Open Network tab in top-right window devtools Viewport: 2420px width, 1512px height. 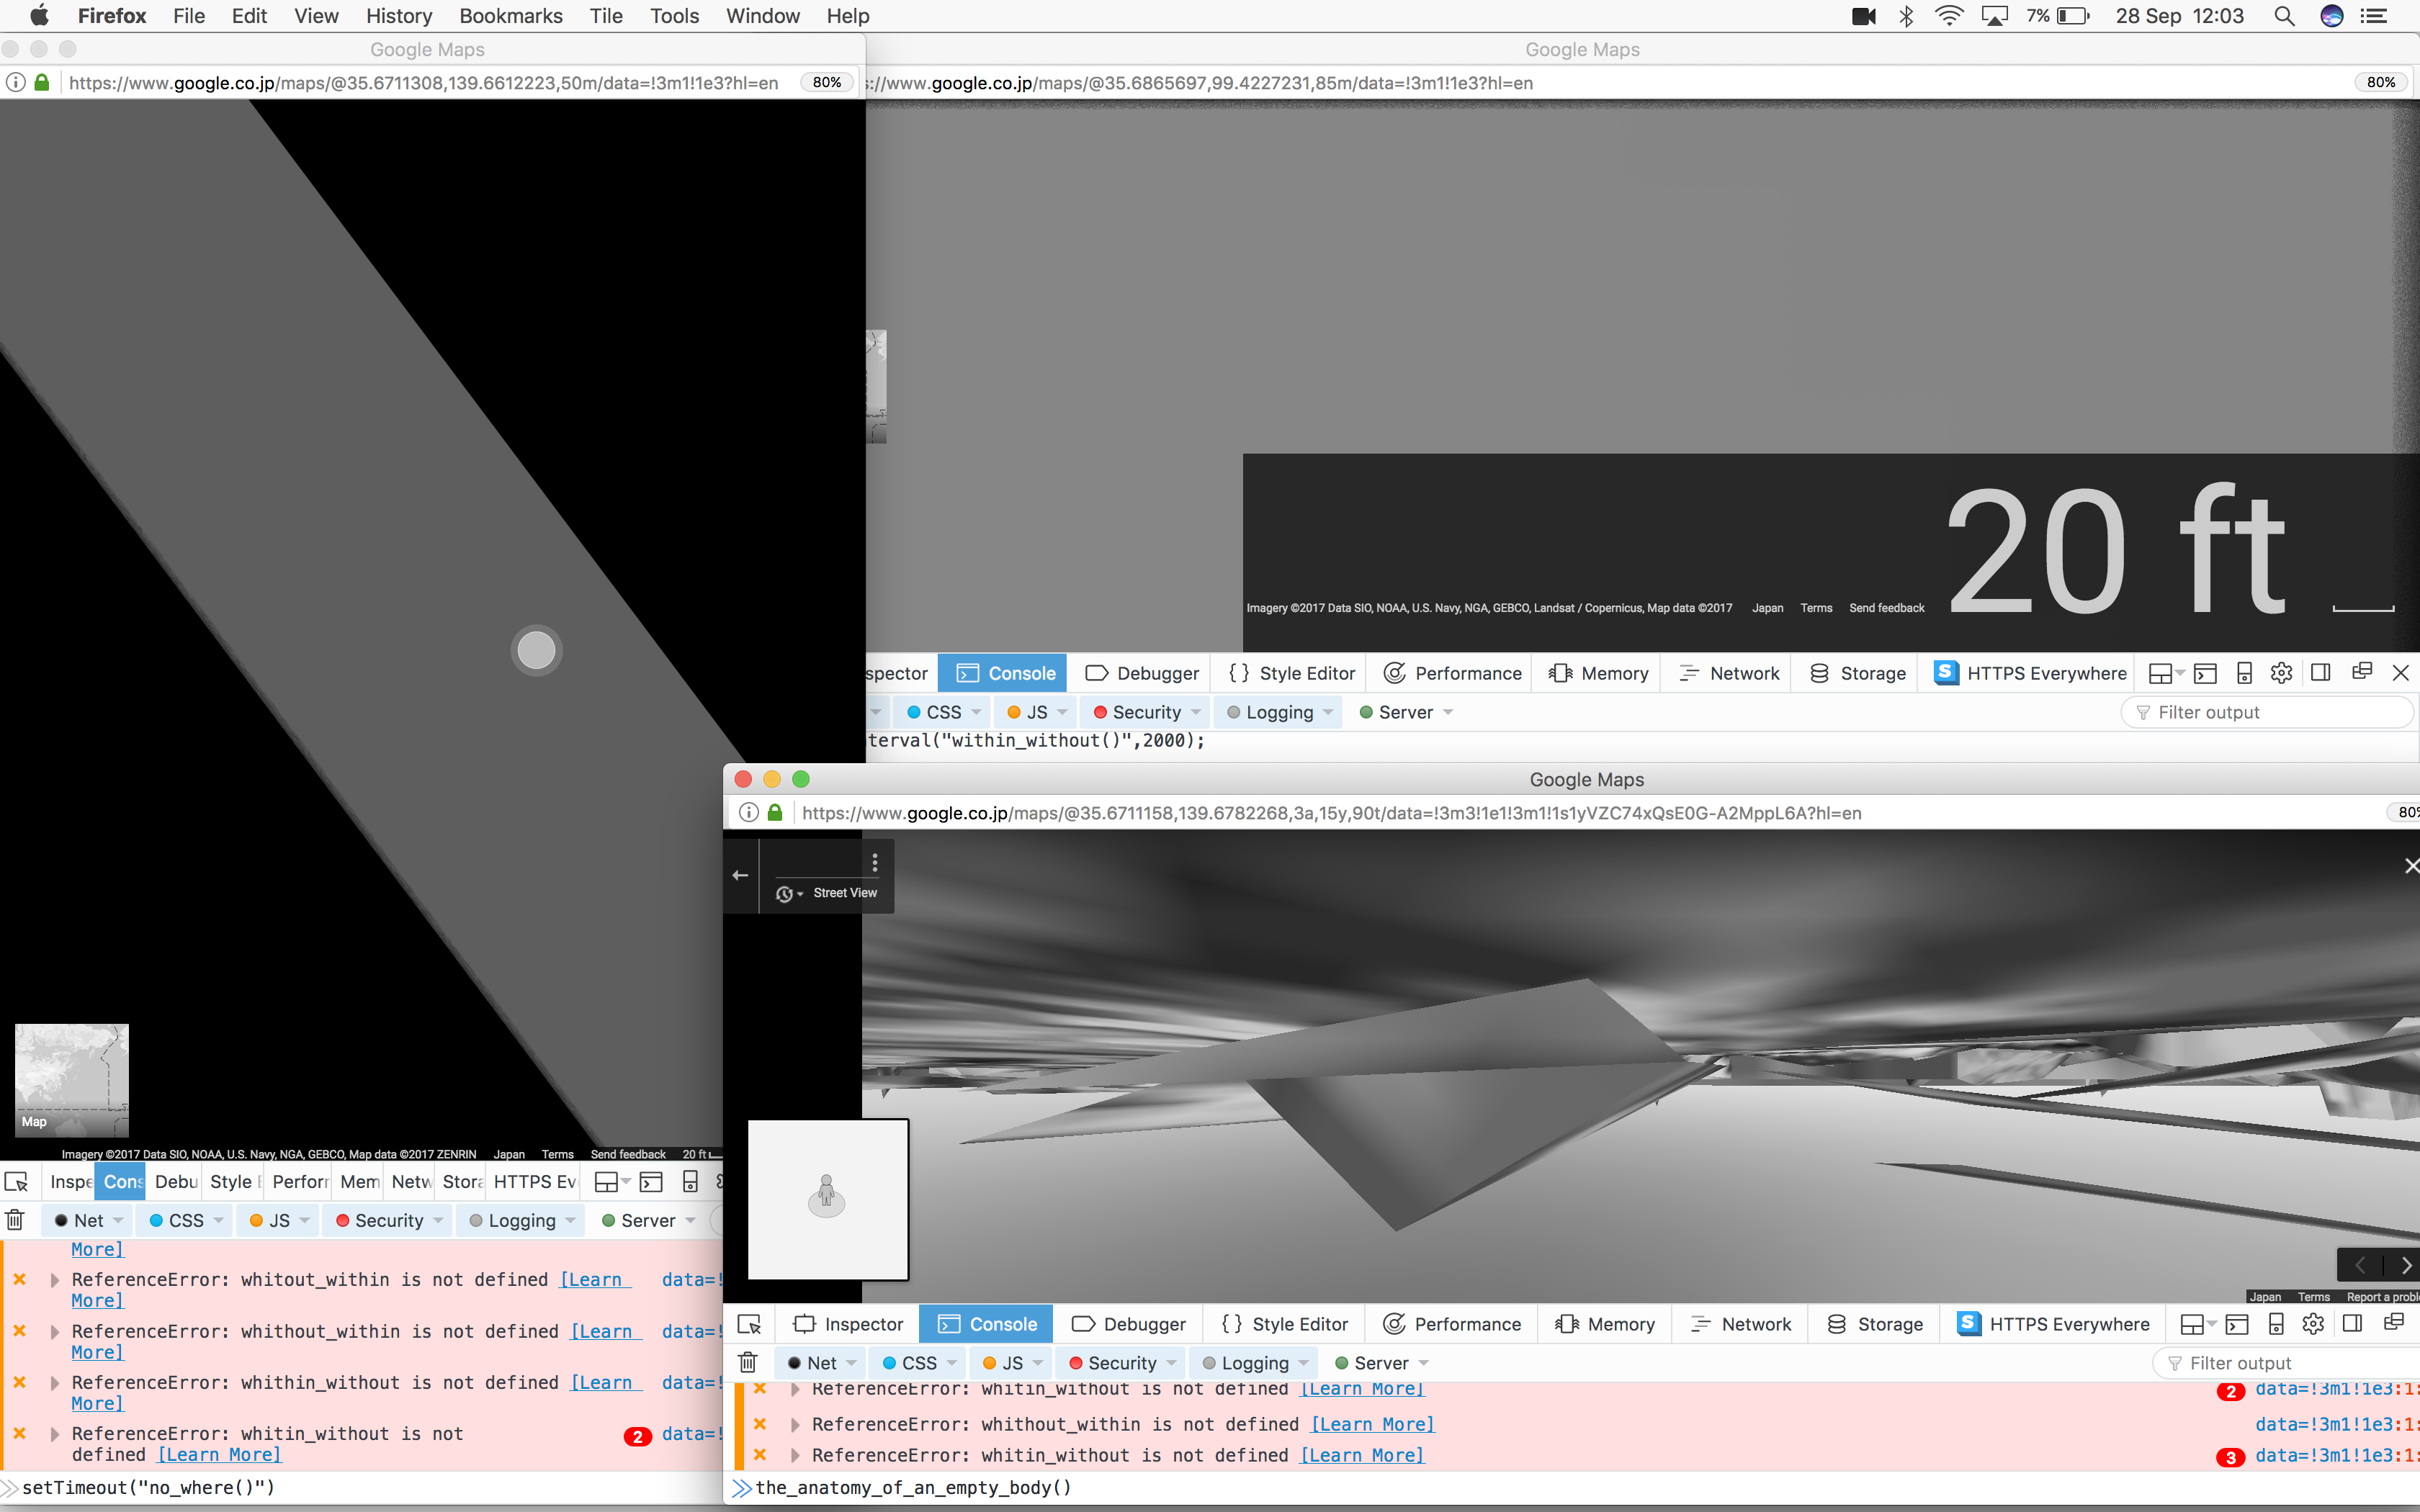point(1729,673)
